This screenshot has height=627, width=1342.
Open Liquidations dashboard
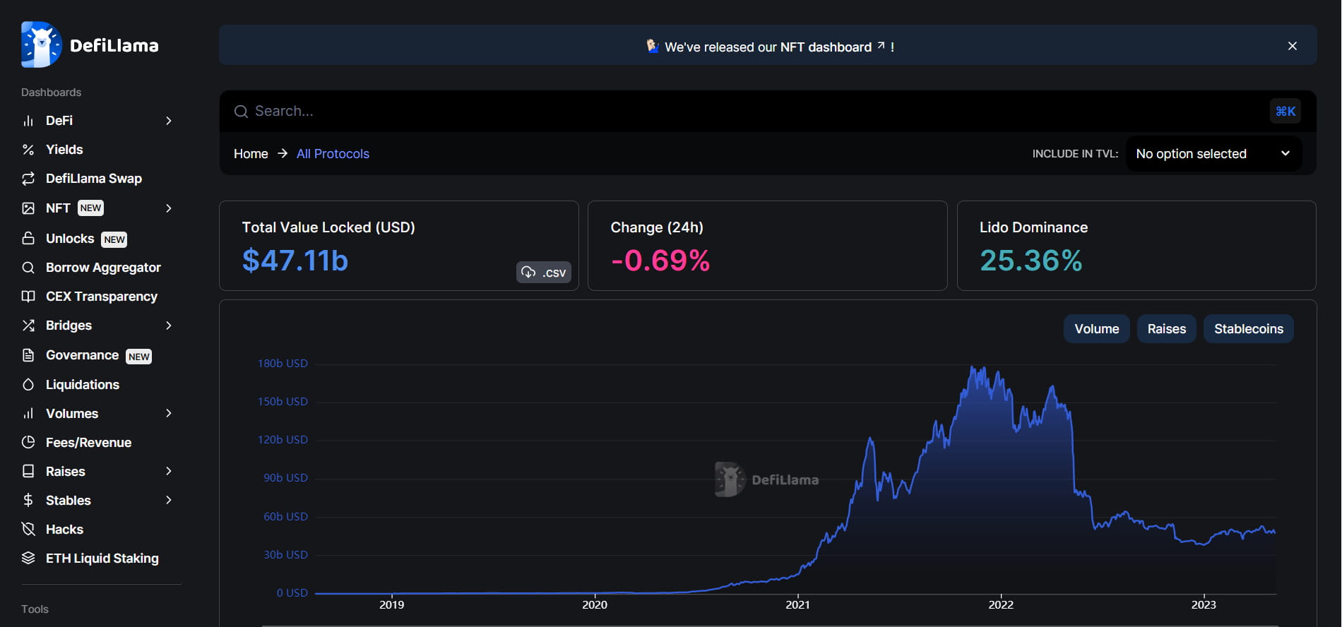(83, 385)
